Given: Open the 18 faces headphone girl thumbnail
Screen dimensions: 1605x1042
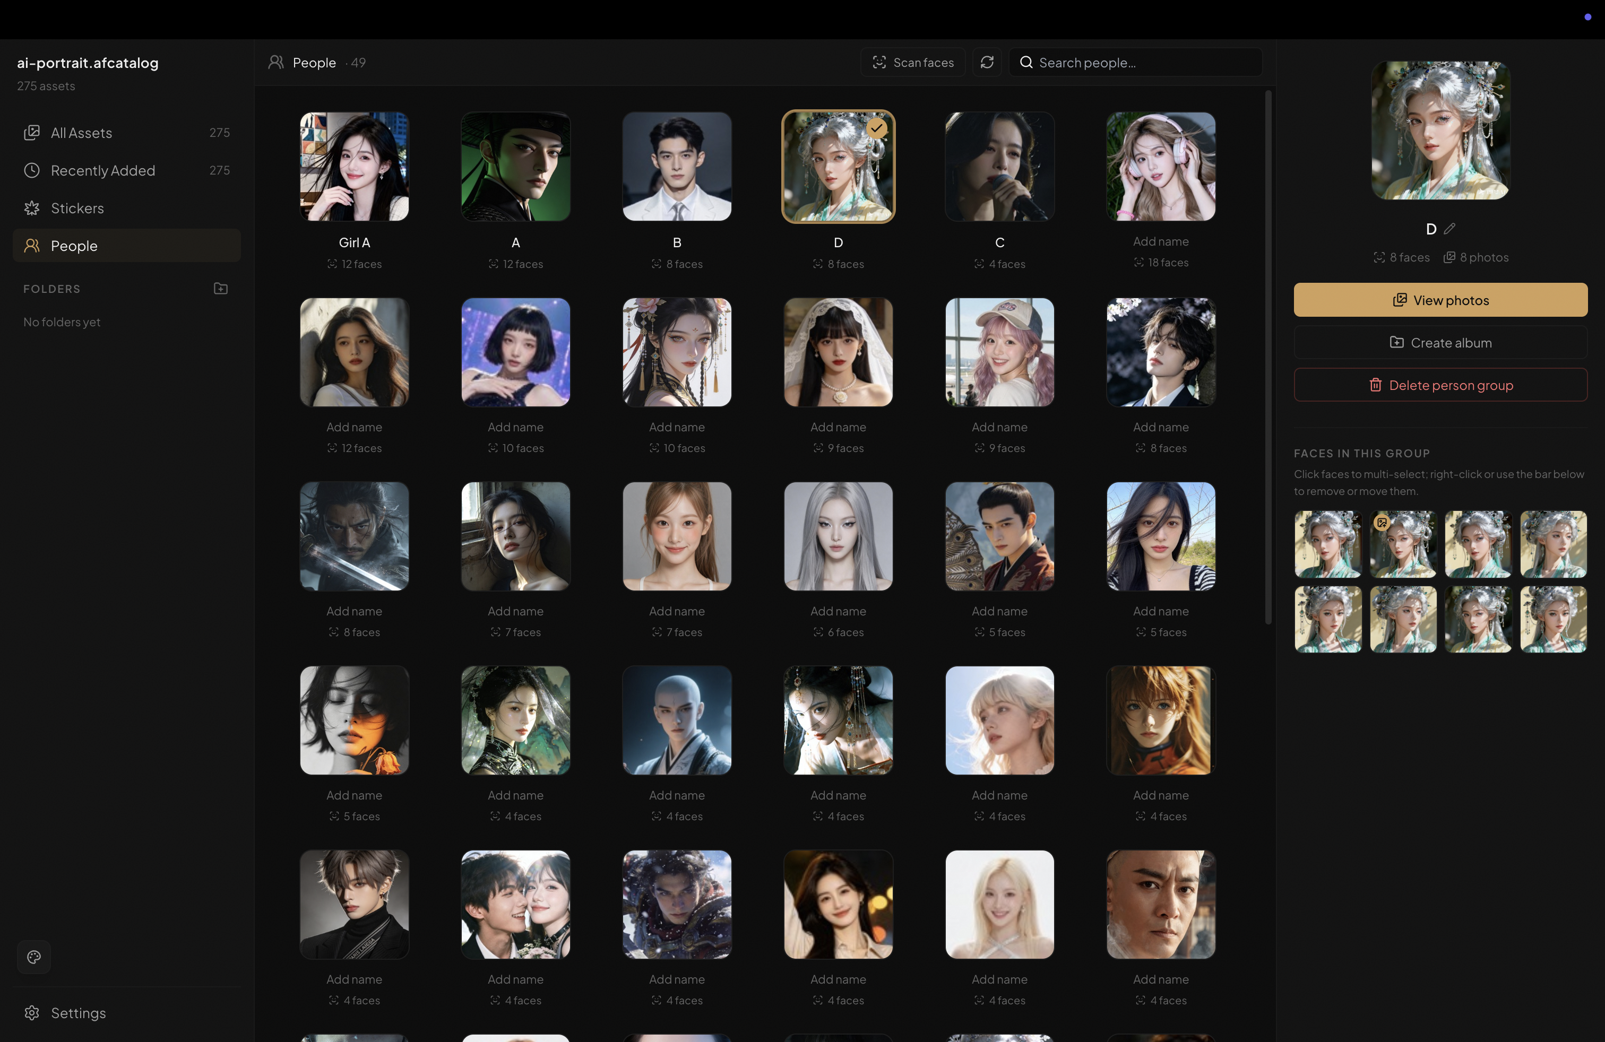Looking at the screenshot, I should pyautogui.click(x=1161, y=167).
